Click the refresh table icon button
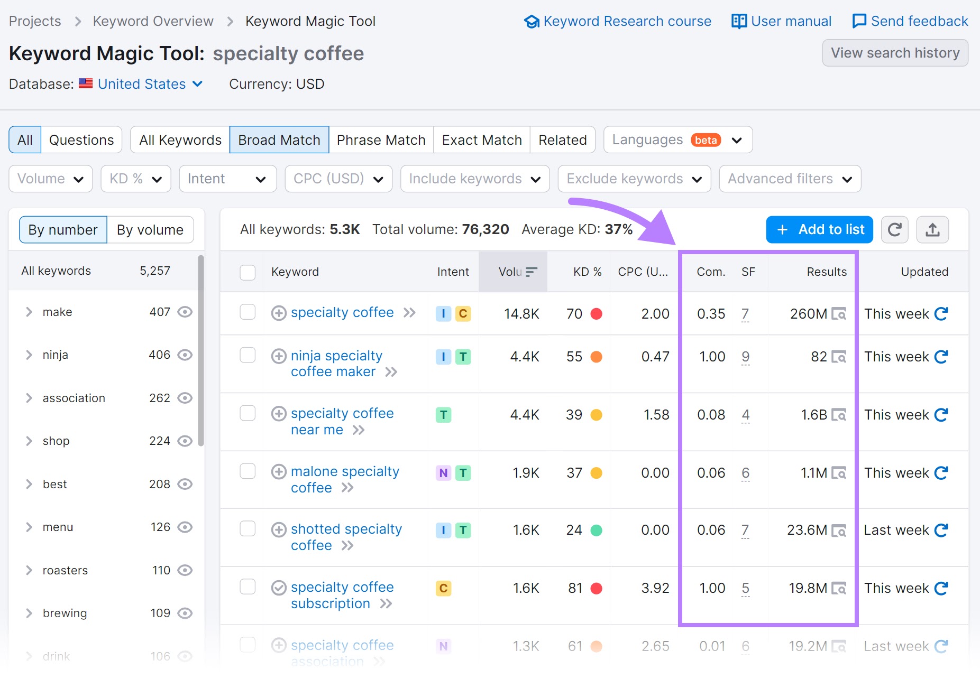This screenshot has height=679, width=980. tap(894, 230)
